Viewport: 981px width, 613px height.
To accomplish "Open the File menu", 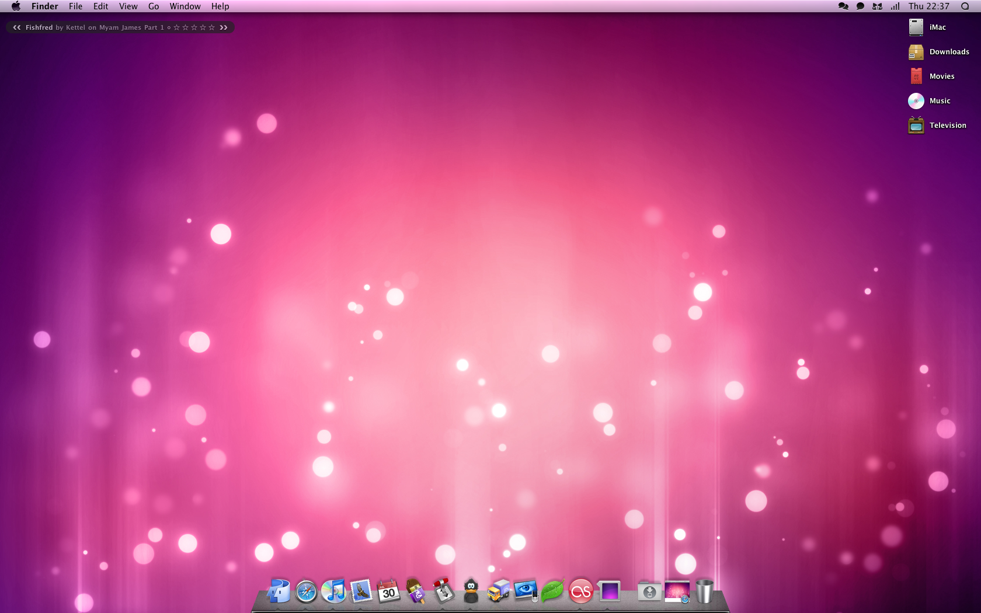I will (75, 6).
